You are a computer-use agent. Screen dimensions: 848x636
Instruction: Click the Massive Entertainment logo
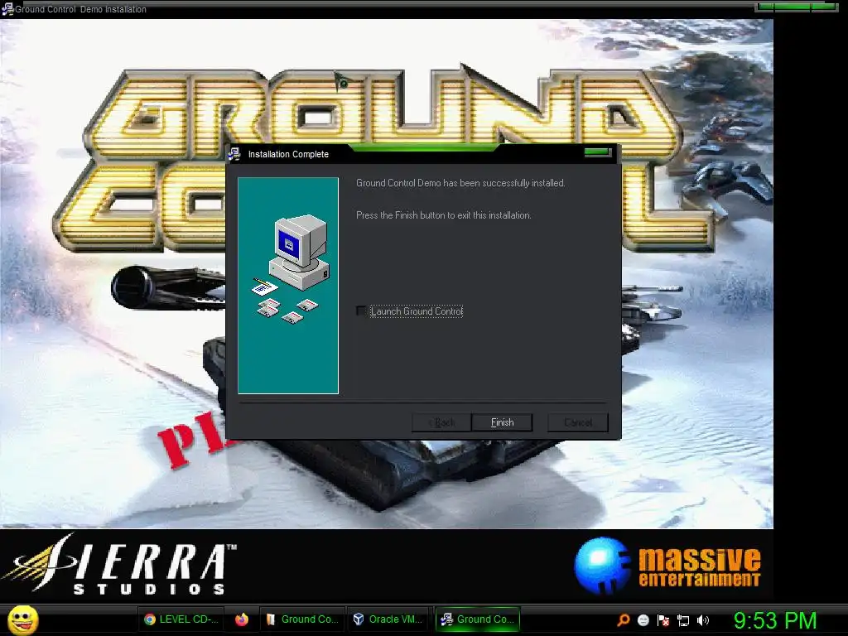coord(667,566)
